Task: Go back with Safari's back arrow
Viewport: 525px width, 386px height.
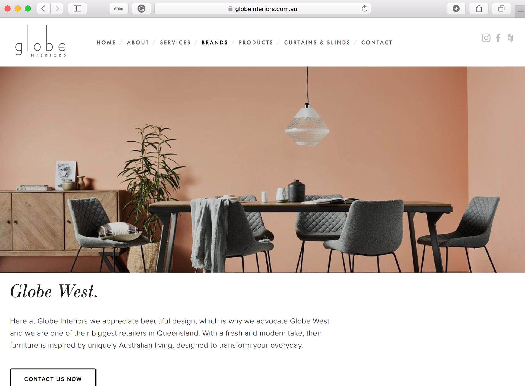Action: (x=43, y=9)
